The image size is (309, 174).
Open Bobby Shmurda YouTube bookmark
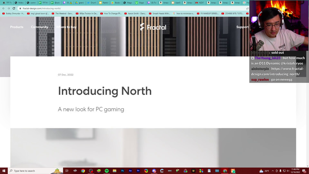tap(13, 14)
